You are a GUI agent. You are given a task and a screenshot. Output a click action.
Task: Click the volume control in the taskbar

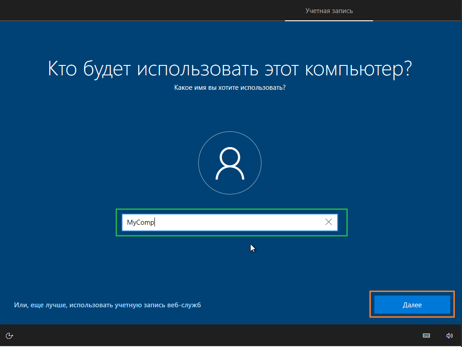click(449, 336)
